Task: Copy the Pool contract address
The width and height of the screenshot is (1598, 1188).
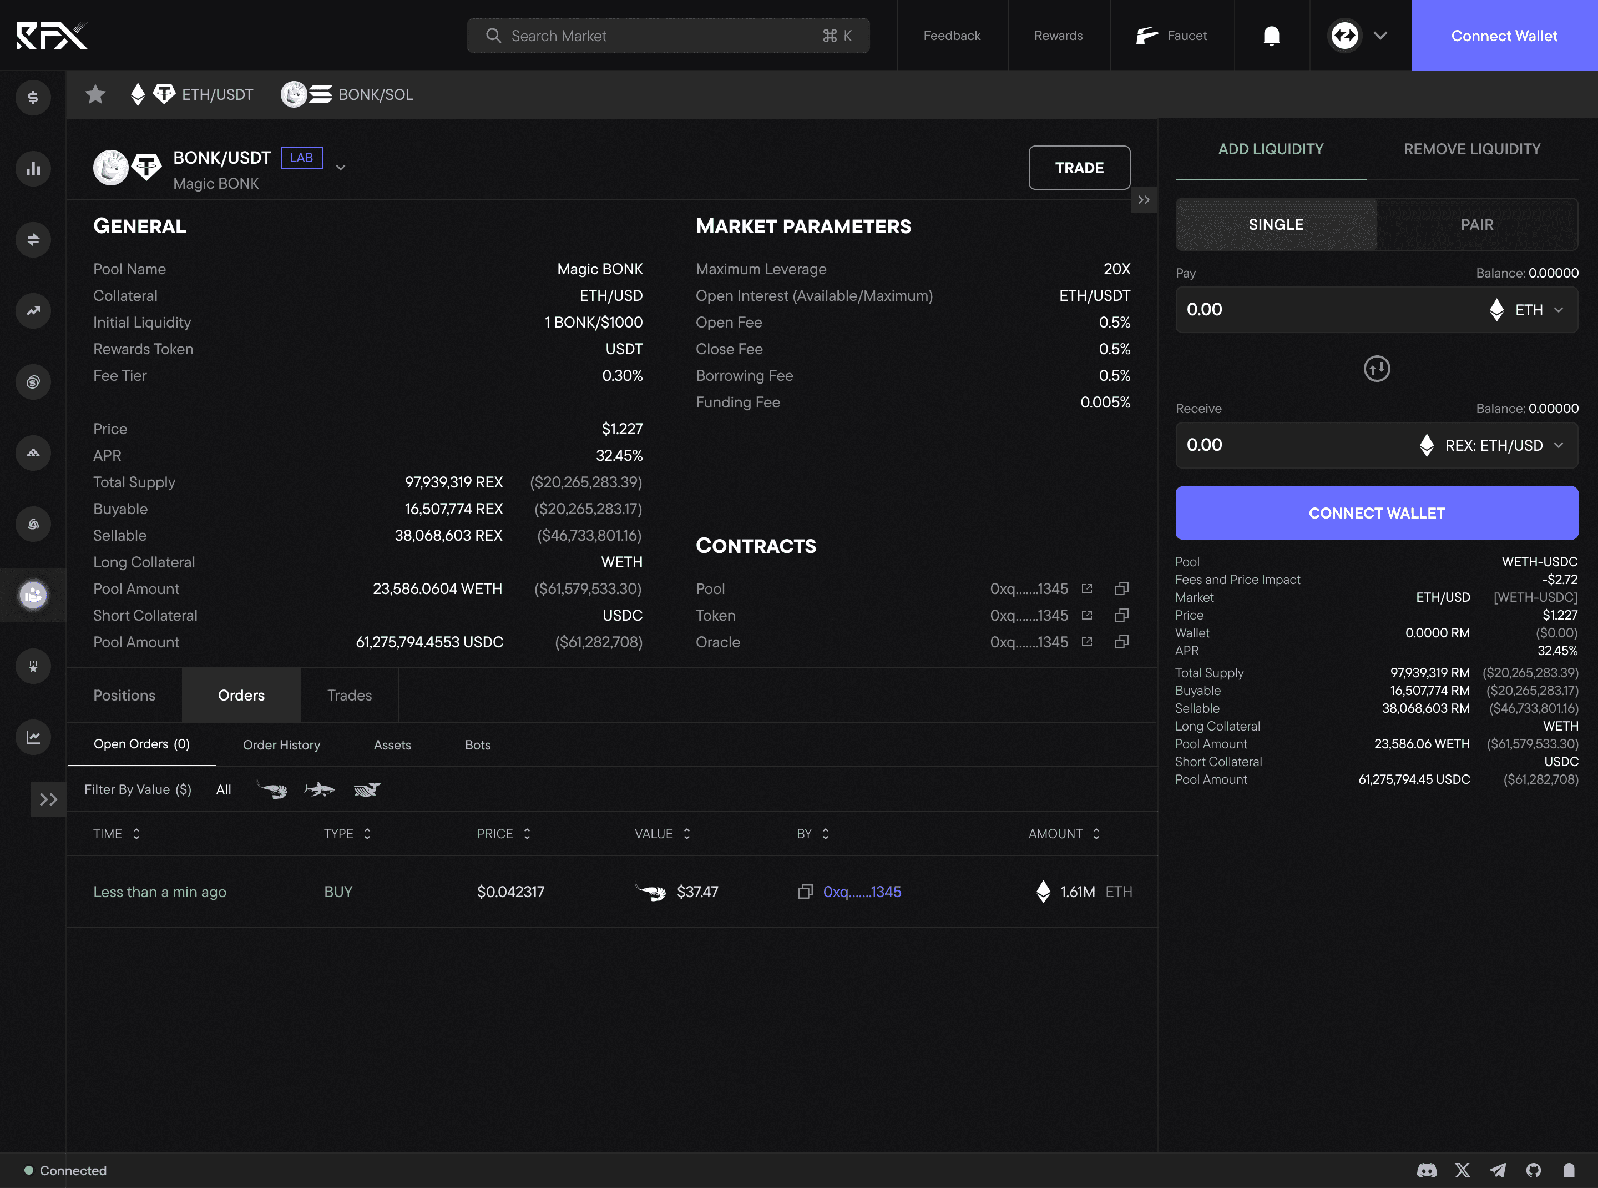Action: 1121,588
